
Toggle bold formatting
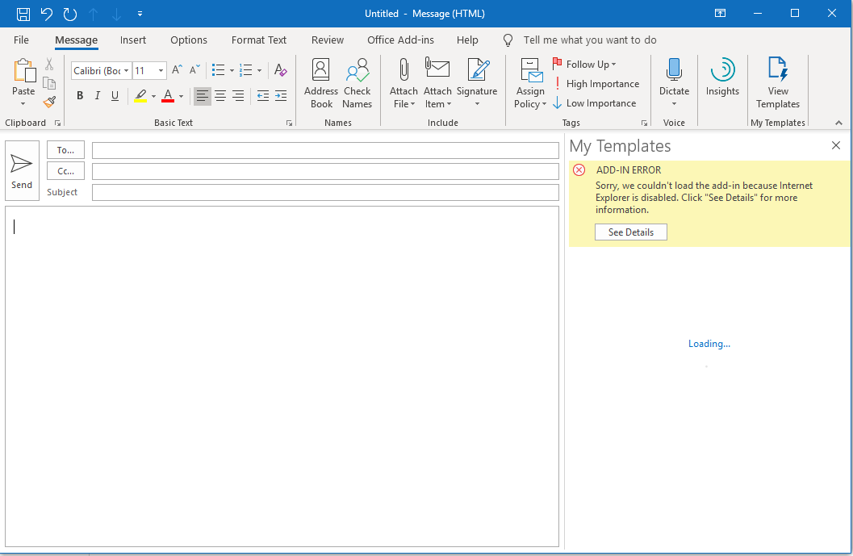pyautogui.click(x=80, y=96)
